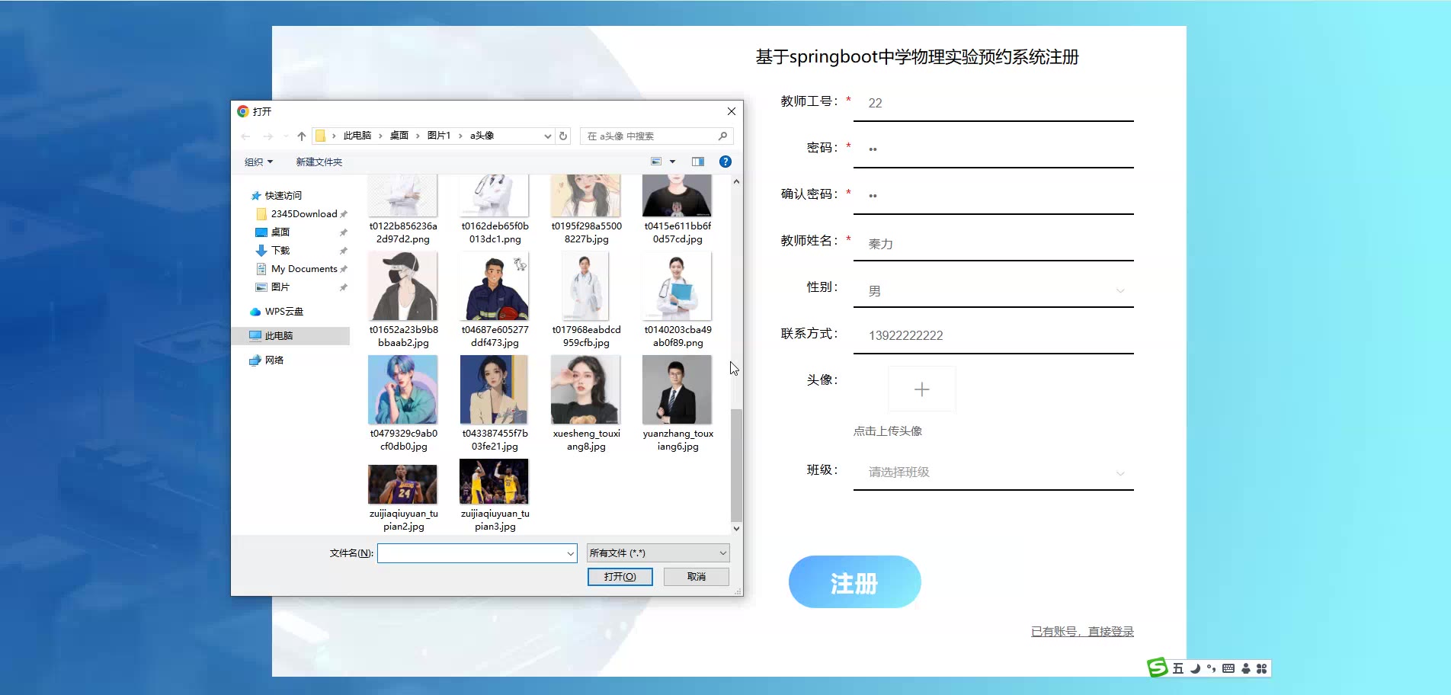
Task: Click the 教师姓名 input field
Action: (x=994, y=243)
